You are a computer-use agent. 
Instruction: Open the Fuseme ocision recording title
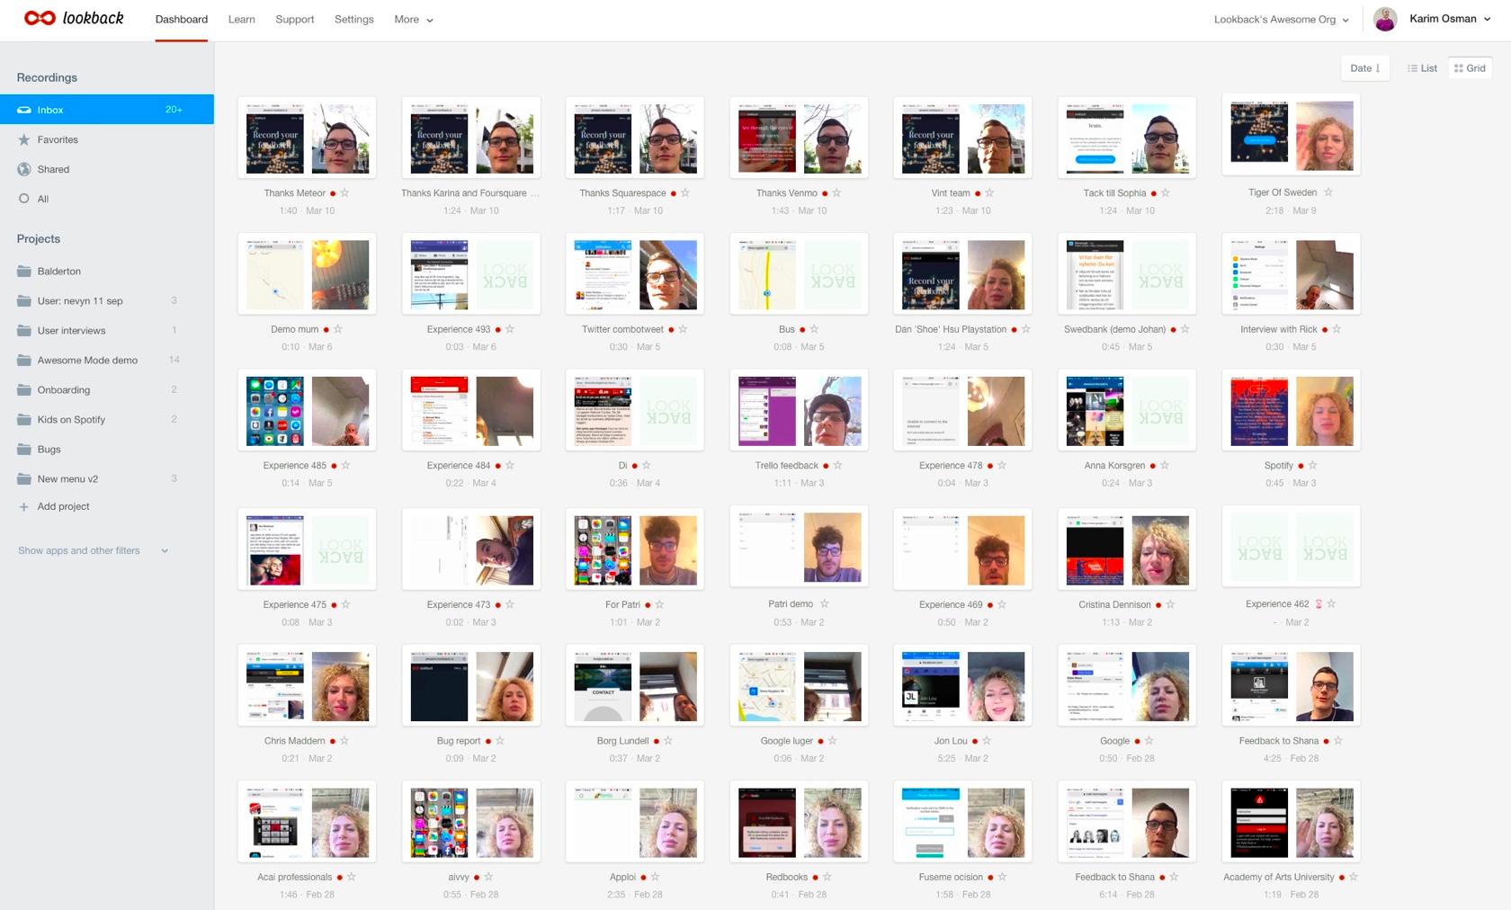tap(951, 877)
